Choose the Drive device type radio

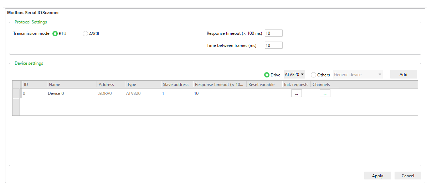(267, 75)
